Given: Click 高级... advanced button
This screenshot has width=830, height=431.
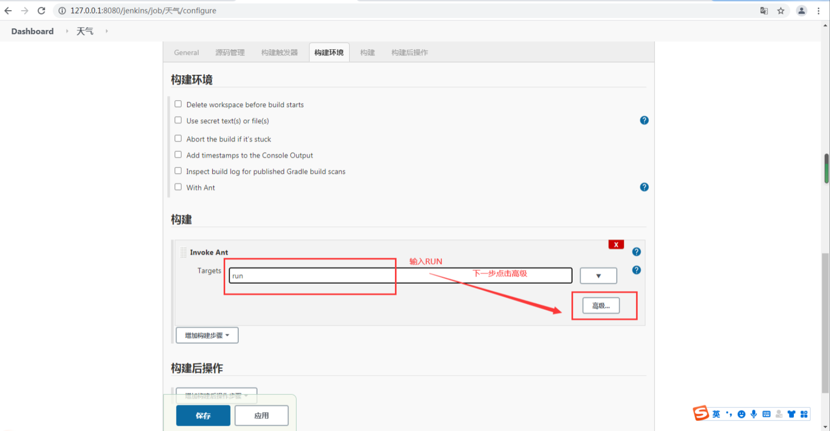Looking at the screenshot, I should (x=601, y=306).
